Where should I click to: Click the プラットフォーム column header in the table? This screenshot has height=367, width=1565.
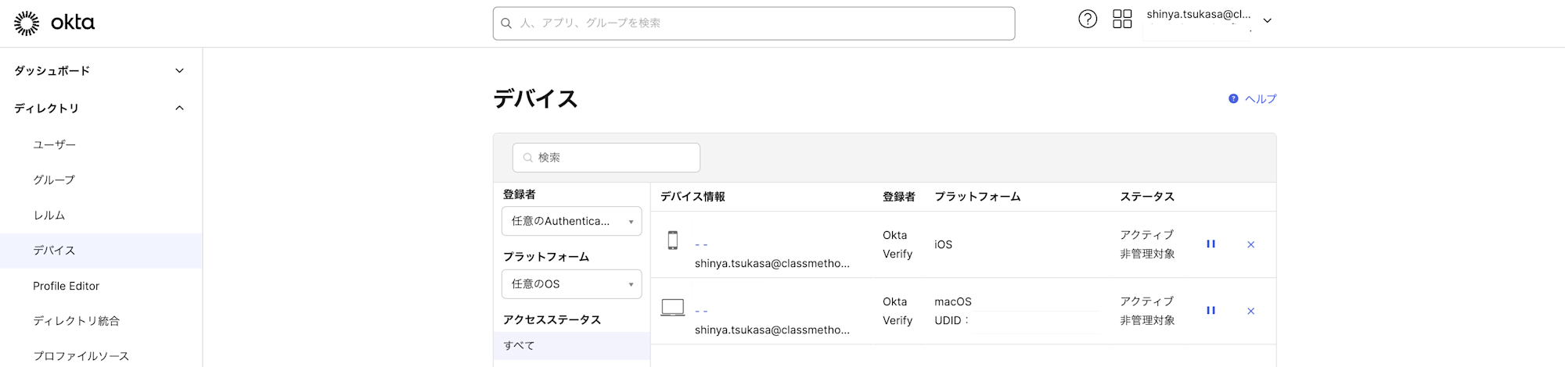point(977,197)
